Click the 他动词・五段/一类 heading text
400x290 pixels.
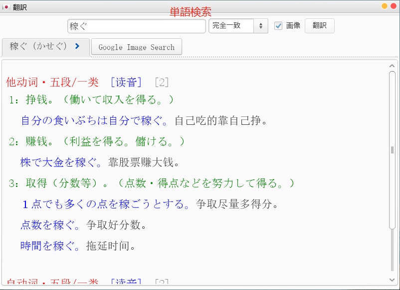pyautogui.click(x=52, y=82)
